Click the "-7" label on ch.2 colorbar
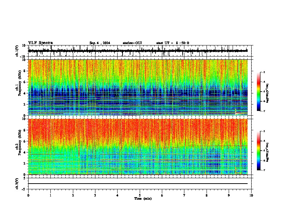The width and height of the screenshot is (283, 219). click(x=264, y=170)
